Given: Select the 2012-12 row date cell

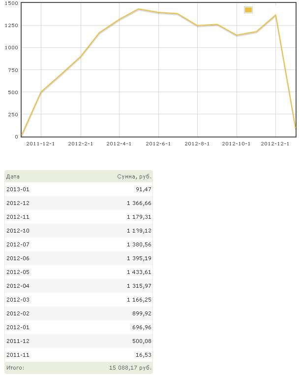Looking at the screenshot, I should coord(18,203).
